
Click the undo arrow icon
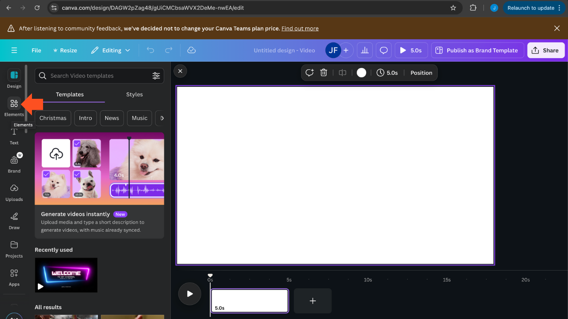click(150, 50)
